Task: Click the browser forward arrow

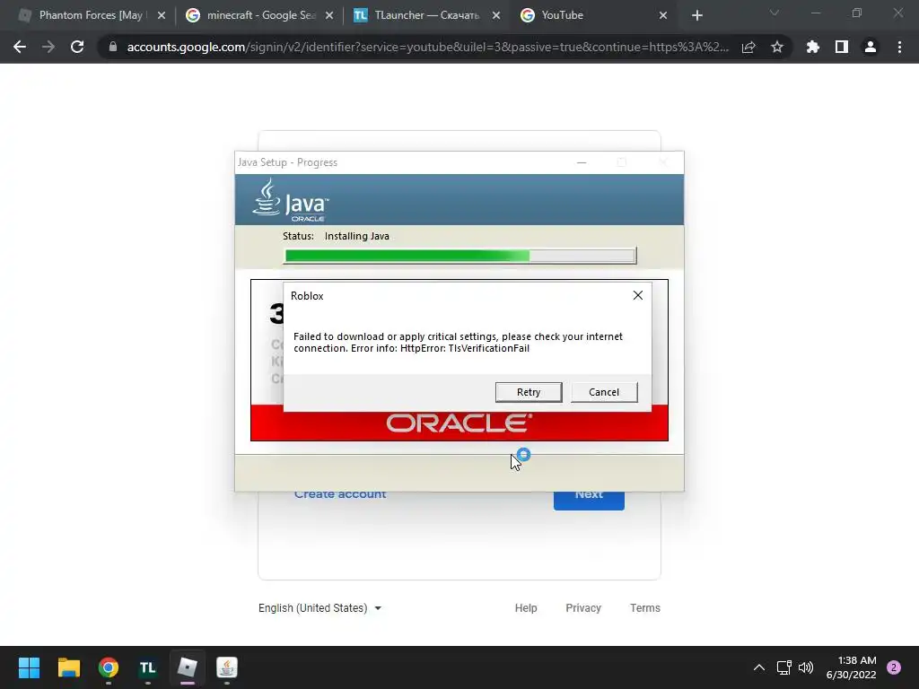Action: pos(48,47)
